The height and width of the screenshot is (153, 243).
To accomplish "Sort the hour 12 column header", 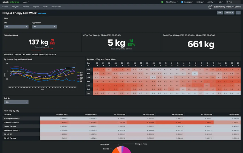I will [171, 64].
